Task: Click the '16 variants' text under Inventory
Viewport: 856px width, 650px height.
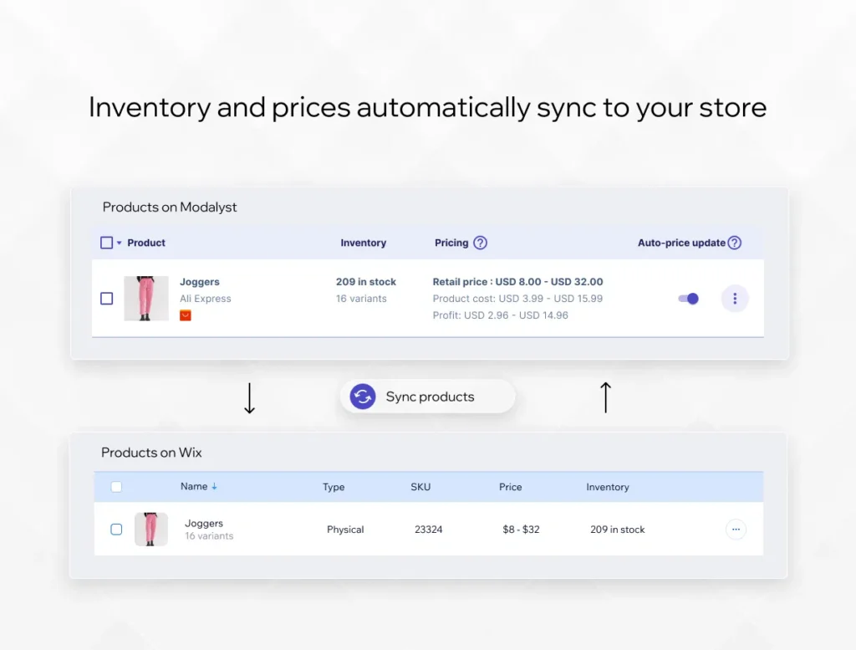Action: [x=361, y=299]
